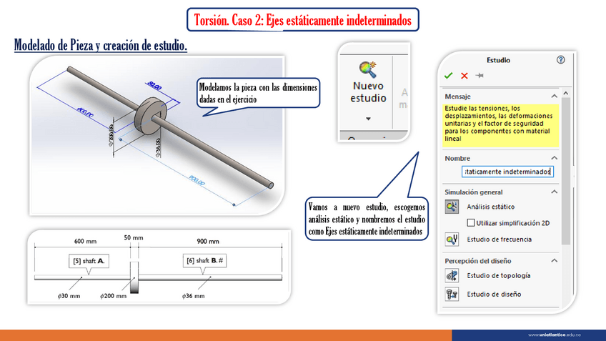Select the Estudio de topología icon

[452, 276]
